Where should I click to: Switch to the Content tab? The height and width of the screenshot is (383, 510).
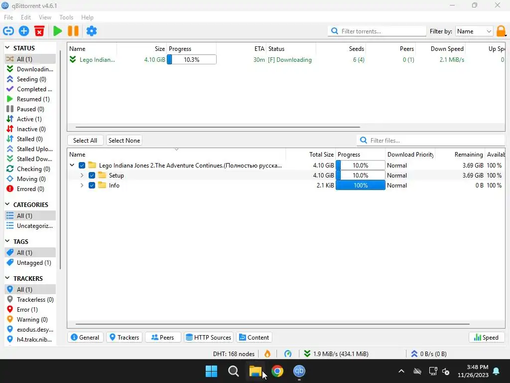pyautogui.click(x=255, y=338)
